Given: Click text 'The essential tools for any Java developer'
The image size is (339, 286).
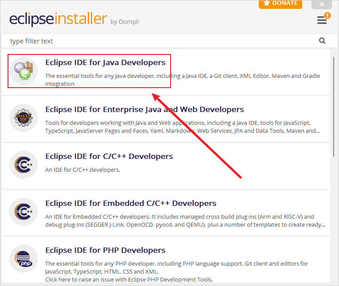Looking at the screenshot, I should [100, 76].
